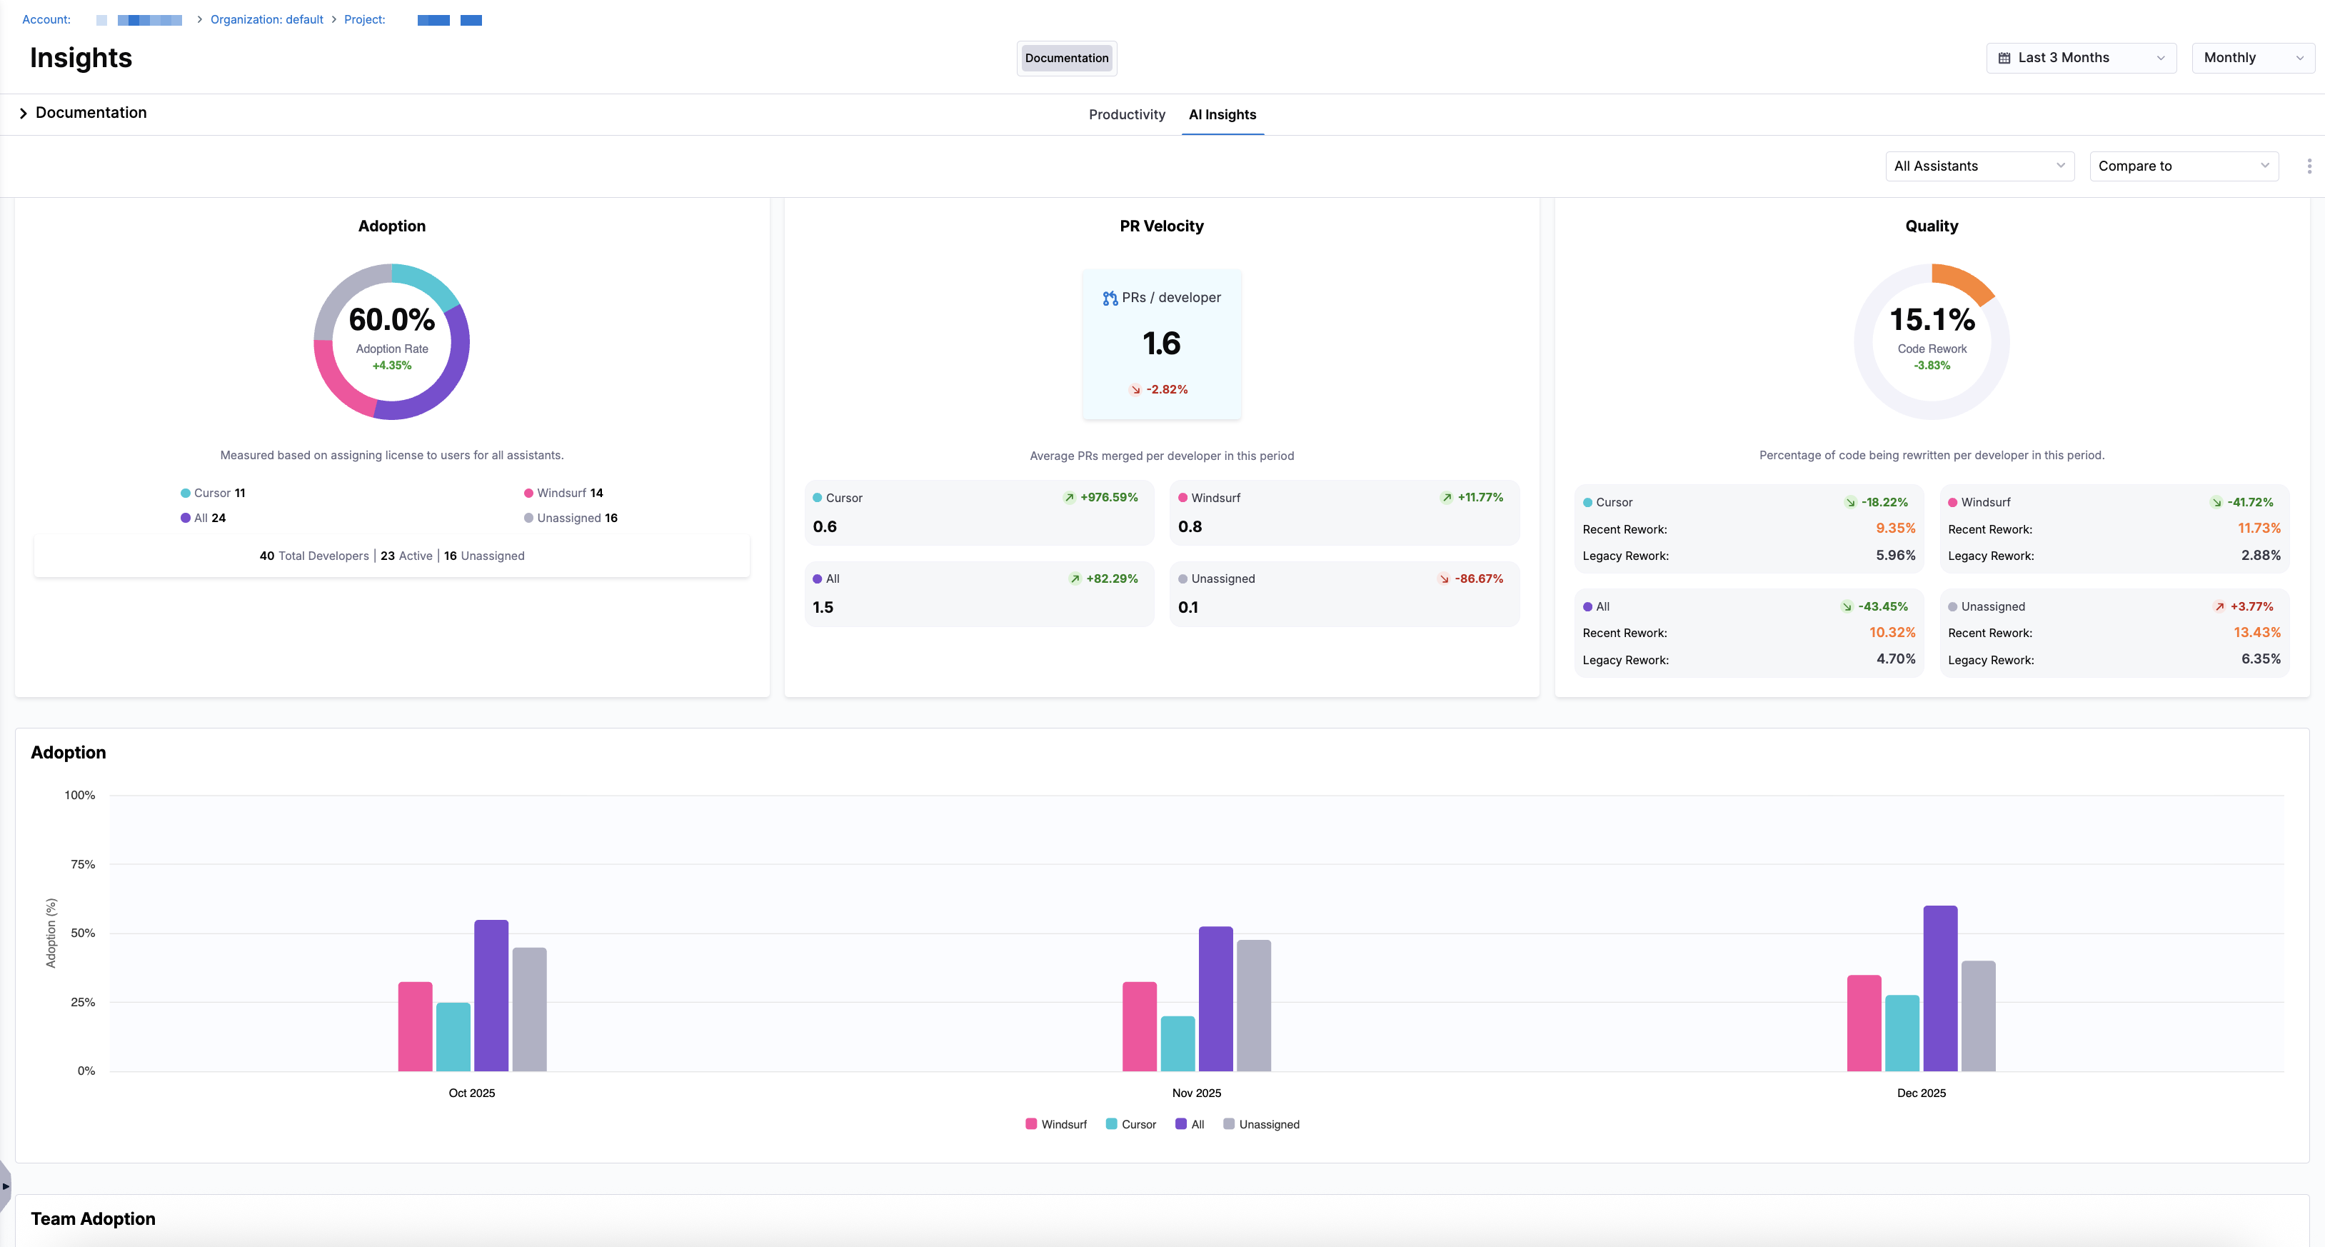This screenshot has height=1247, width=2325.
Task: Click the Documentation button in header
Action: pos(1066,58)
